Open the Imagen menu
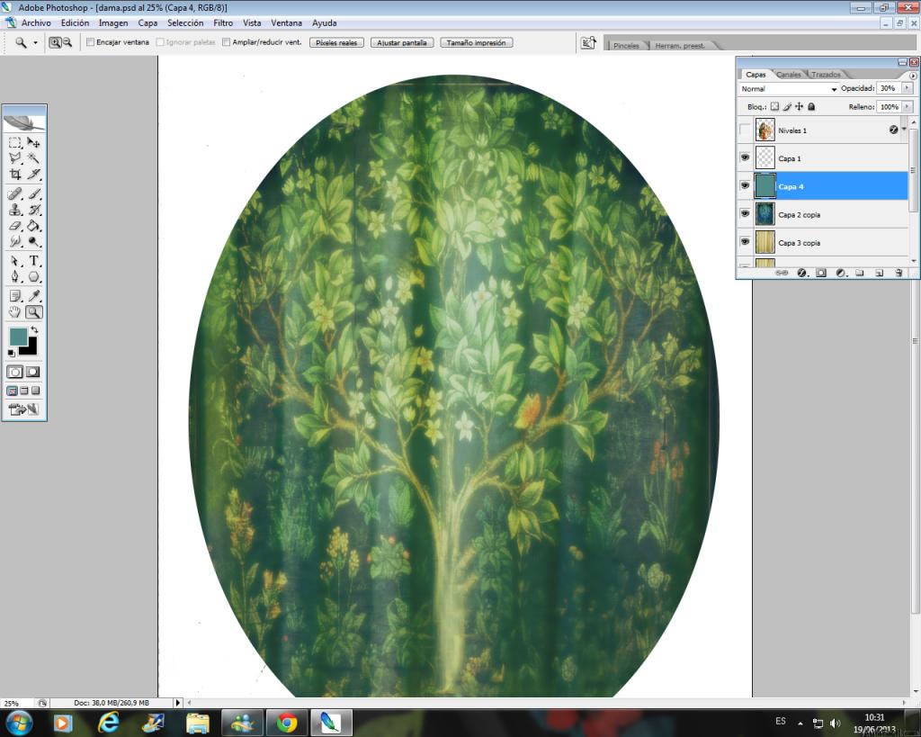Screen dimensions: 921x737 (113, 22)
